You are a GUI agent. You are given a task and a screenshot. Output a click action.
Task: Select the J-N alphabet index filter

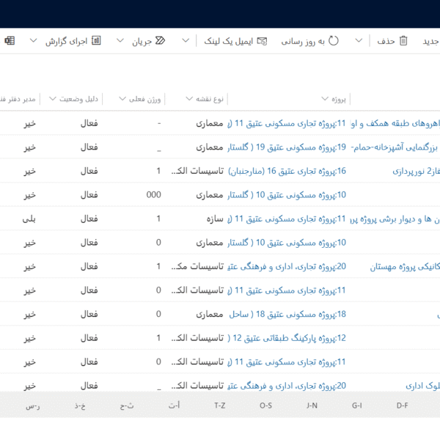pyautogui.click(x=312, y=405)
